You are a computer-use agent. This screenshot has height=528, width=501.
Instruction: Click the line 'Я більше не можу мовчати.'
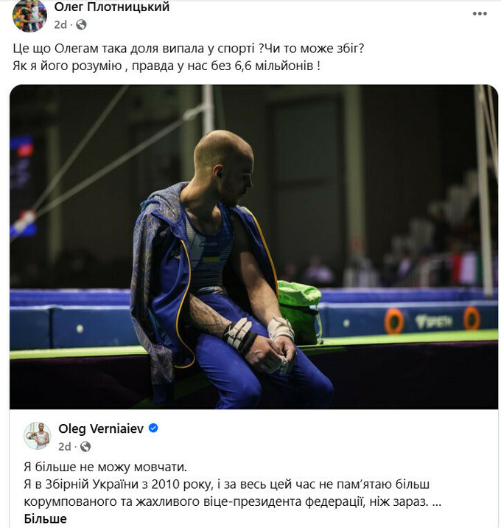pos(105,467)
